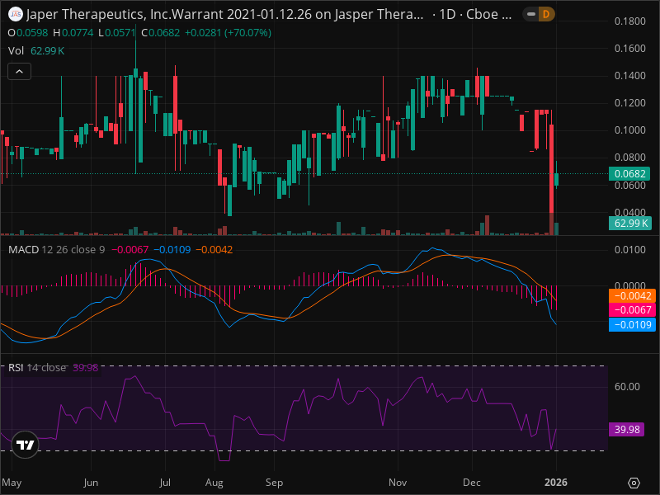Click the 0.1000 price axis label
Screen dimensions: 660x495
point(629,130)
